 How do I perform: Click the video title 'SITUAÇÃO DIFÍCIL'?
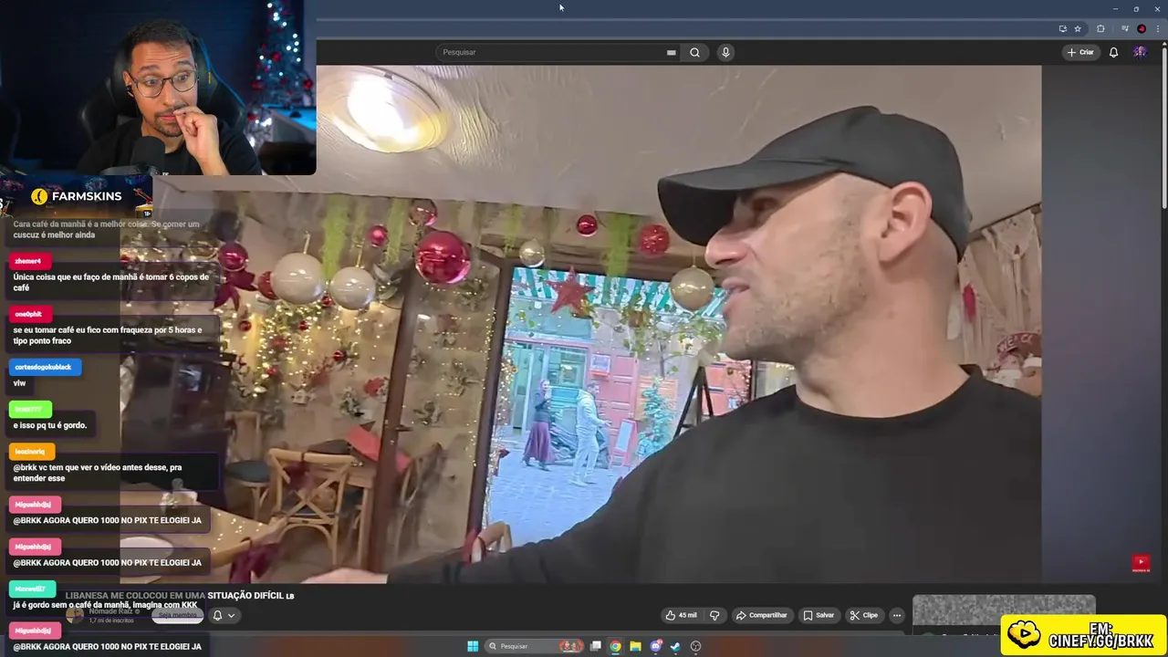tap(245, 596)
